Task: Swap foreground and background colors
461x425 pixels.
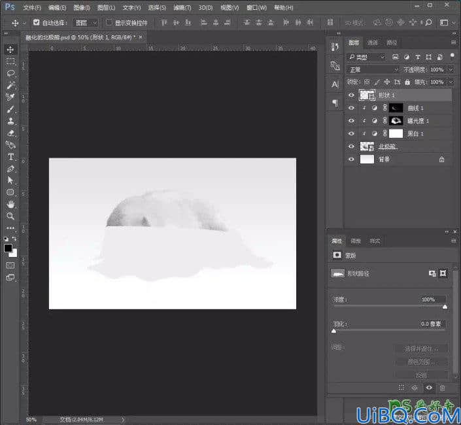Action: 14,239
